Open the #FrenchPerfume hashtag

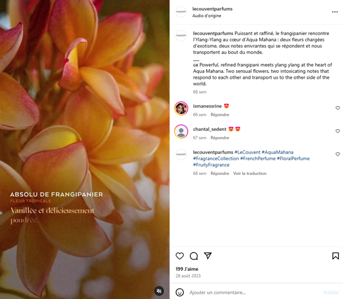point(259,159)
